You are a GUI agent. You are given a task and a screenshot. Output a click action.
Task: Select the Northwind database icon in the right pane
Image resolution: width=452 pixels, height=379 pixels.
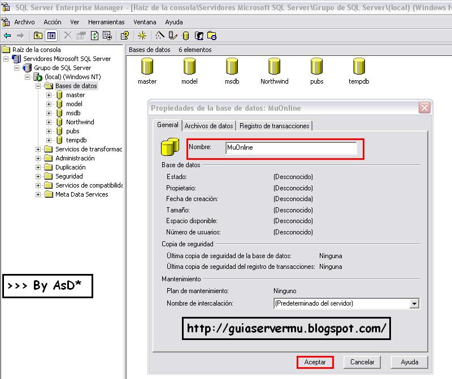[x=274, y=66]
